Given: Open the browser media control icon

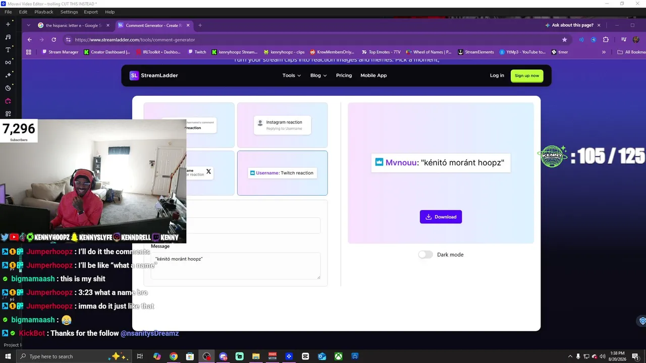Looking at the screenshot, I should click(624, 40).
